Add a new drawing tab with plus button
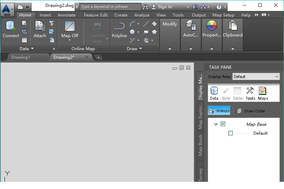This screenshot has width=284, height=189. click(x=98, y=58)
